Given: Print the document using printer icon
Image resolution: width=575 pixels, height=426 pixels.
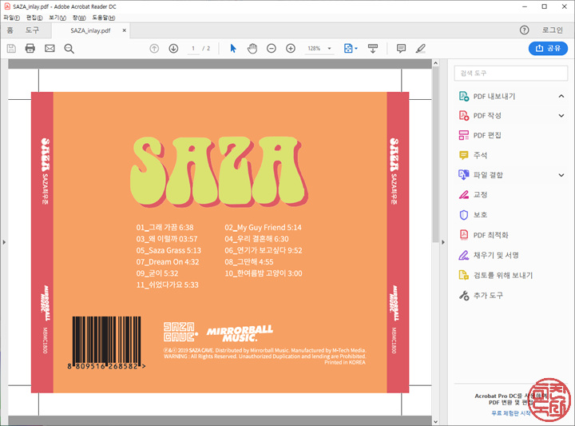Looking at the screenshot, I should (30, 49).
